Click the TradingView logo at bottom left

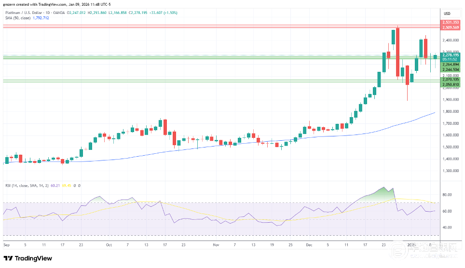pyautogui.click(x=28, y=258)
